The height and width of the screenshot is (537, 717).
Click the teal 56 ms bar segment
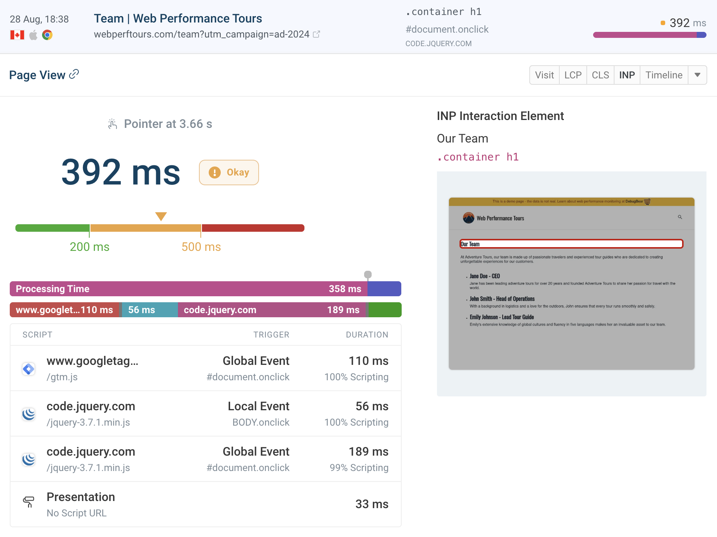pos(150,310)
